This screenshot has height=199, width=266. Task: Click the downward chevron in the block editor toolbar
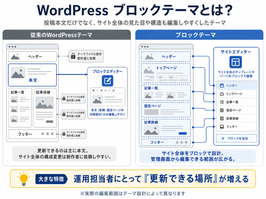[109, 90]
